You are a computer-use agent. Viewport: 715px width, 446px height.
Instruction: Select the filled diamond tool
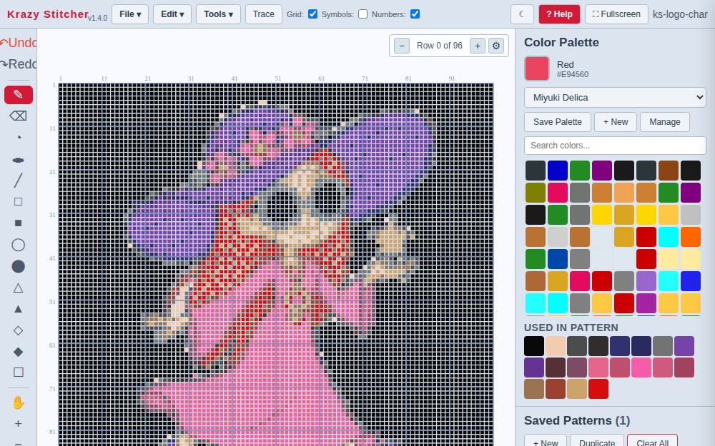click(x=19, y=352)
